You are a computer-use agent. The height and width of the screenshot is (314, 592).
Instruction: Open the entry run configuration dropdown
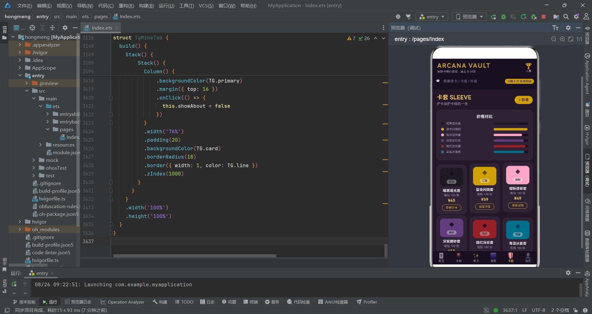point(431,17)
